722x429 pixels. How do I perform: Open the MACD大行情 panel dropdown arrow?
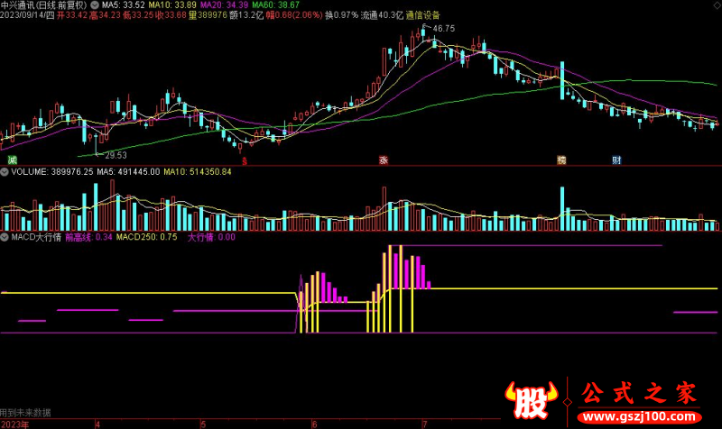pyautogui.click(x=5, y=237)
